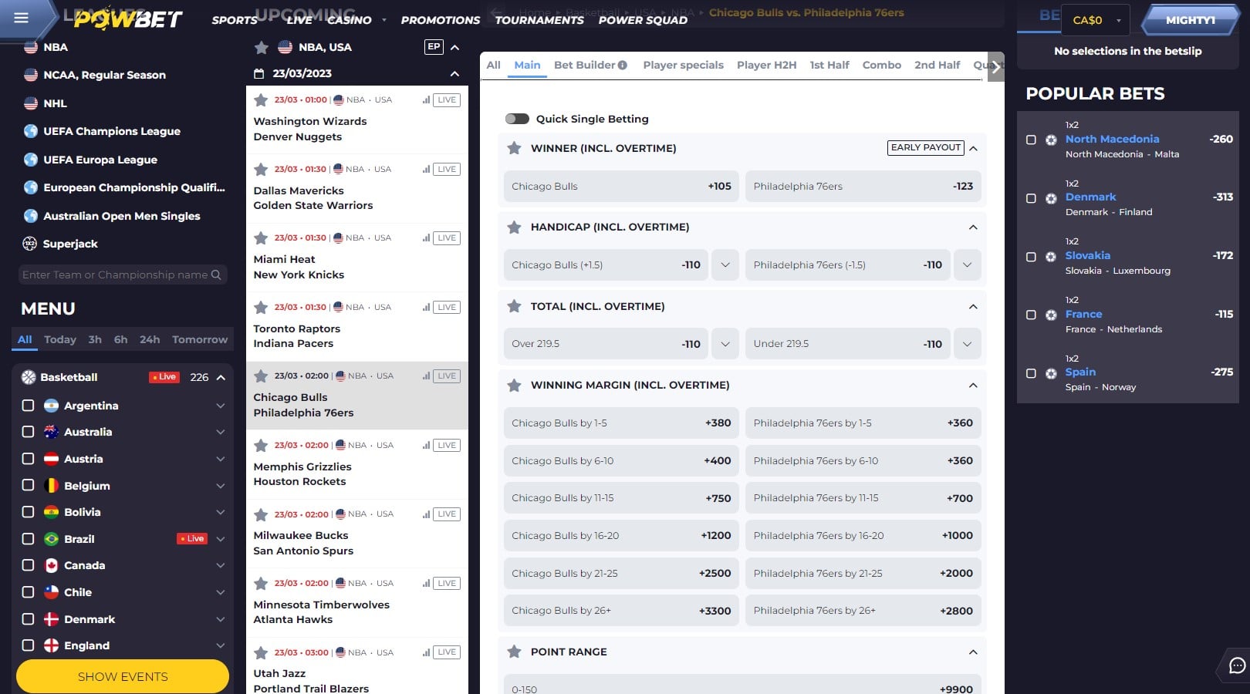Favorite the Washington Wizards match star
This screenshot has width=1250, height=694.
point(261,100)
